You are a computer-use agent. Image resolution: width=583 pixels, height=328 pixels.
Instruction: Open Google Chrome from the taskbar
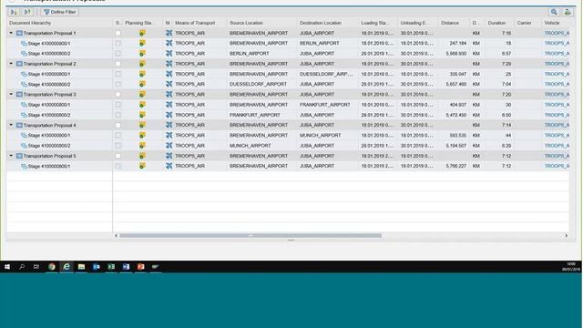coord(52,267)
